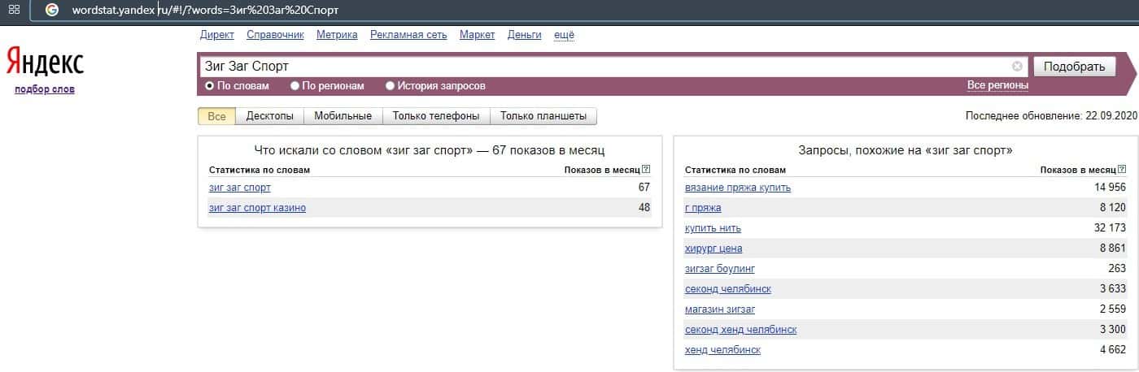Select the История запросов radio button

coord(390,85)
